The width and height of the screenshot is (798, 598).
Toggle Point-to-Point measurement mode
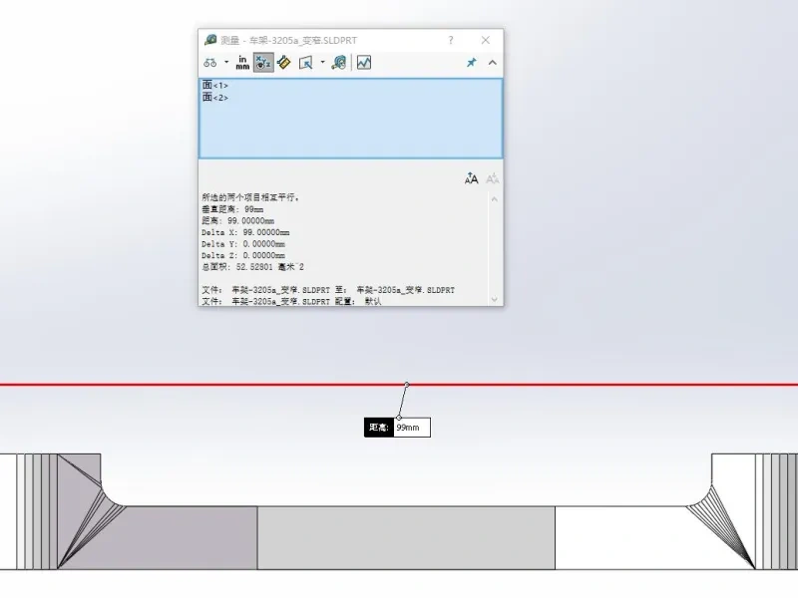pyautogui.click(x=283, y=62)
